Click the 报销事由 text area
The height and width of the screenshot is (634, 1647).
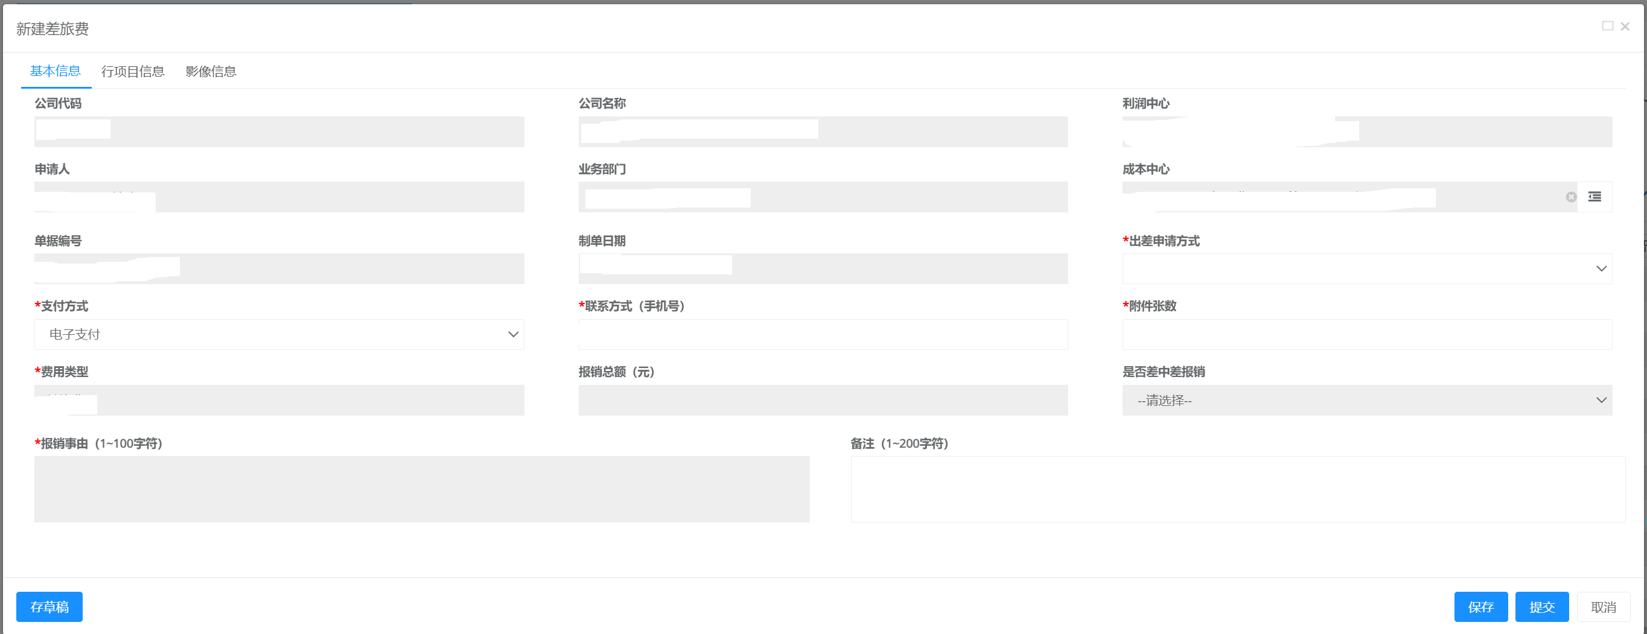tap(422, 489)
